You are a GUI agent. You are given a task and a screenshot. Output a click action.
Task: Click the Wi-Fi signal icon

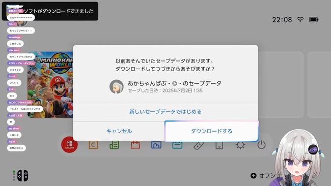tap(300, 19)
